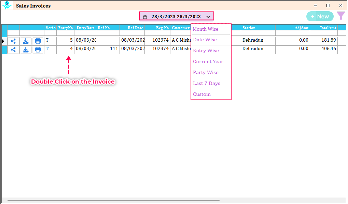Select Current Year option
The height and width of the screenshot is (204, 348).
coord(208,61)
